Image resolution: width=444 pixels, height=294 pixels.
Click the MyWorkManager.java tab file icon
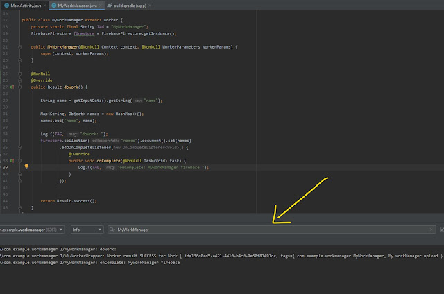(x=54, y=5)
